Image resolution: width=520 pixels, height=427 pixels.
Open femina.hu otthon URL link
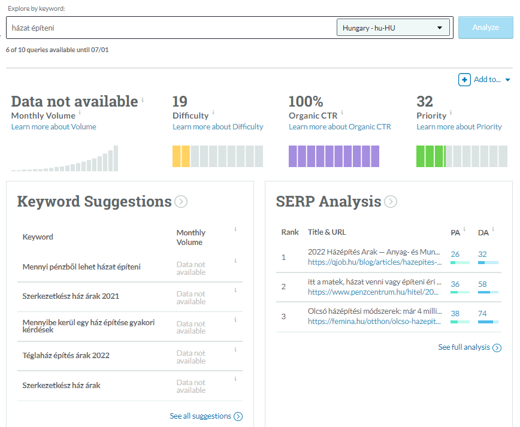[x=374, y=321]
